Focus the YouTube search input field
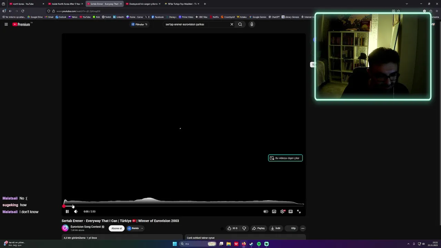 (196, 24)
